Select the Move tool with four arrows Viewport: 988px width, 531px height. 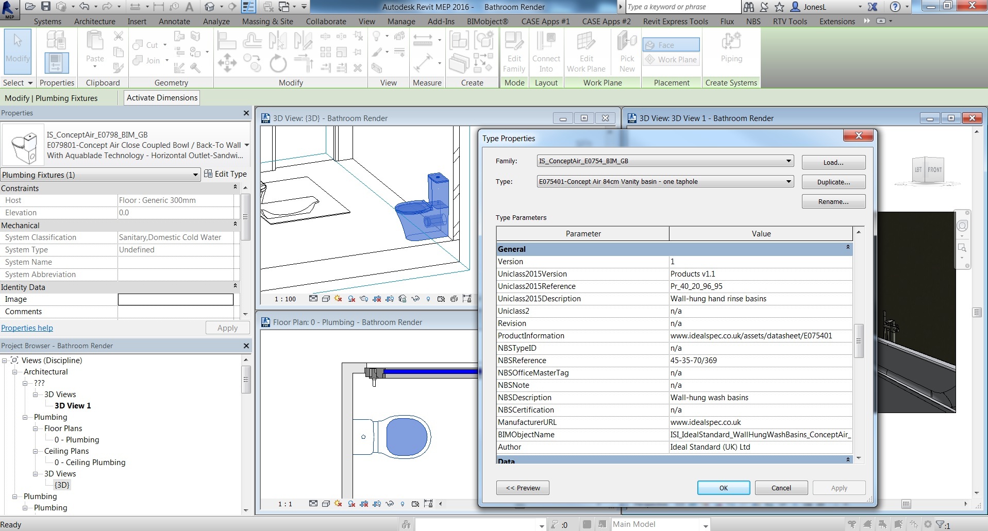point(227,63)
